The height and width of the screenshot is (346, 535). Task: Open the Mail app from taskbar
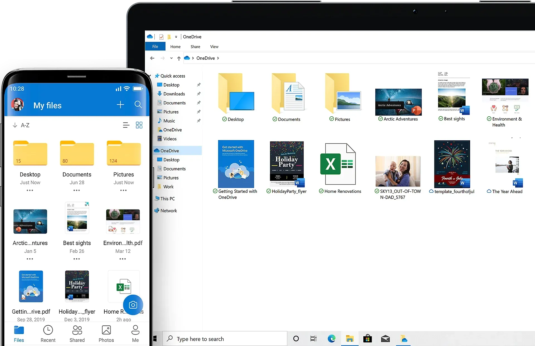[x=385, y=339]
